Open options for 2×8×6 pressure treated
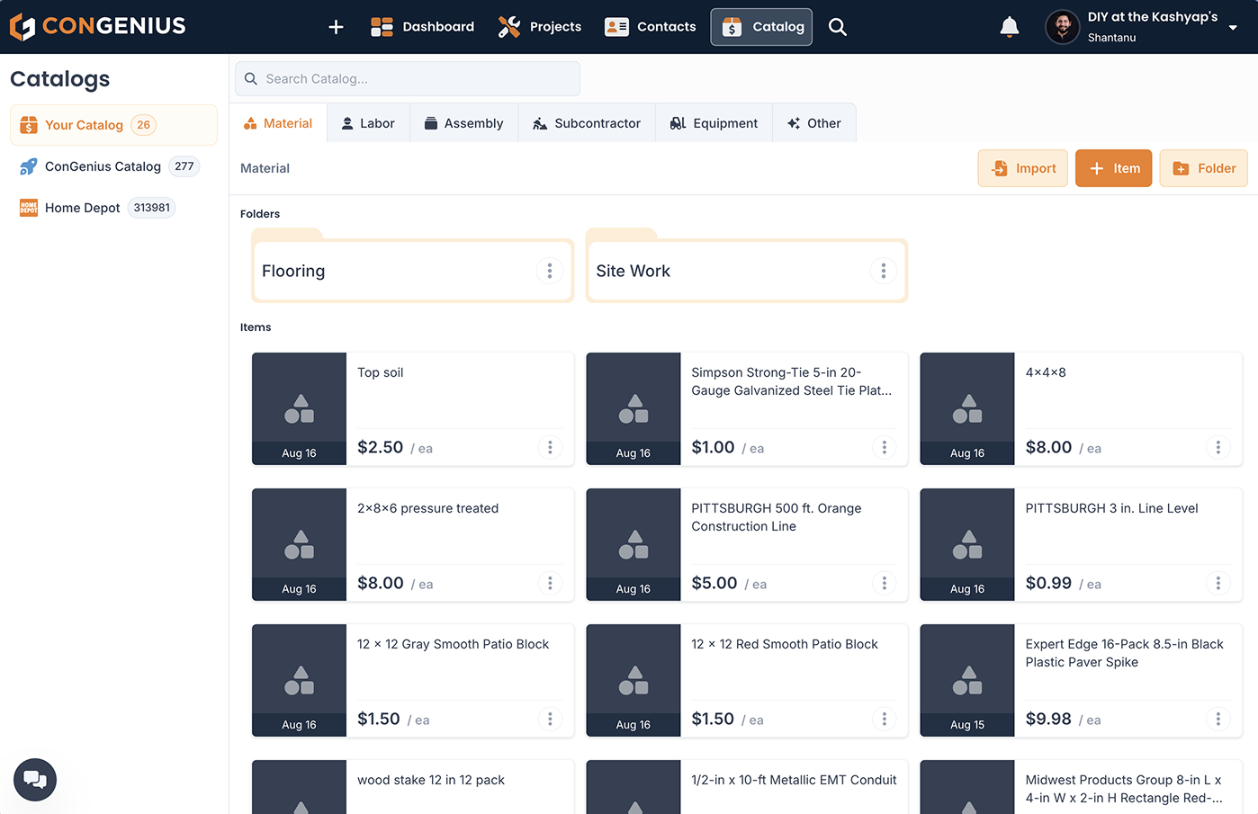The width and height of the screenshot is (1258, 814). click(x=550, y=583)
